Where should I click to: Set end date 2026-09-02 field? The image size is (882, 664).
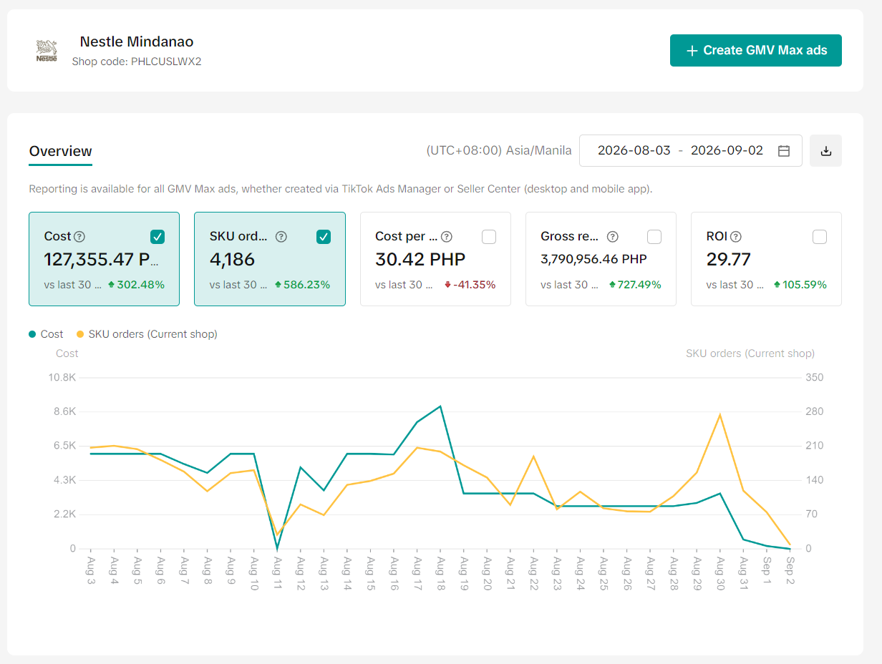coord(727,151)
